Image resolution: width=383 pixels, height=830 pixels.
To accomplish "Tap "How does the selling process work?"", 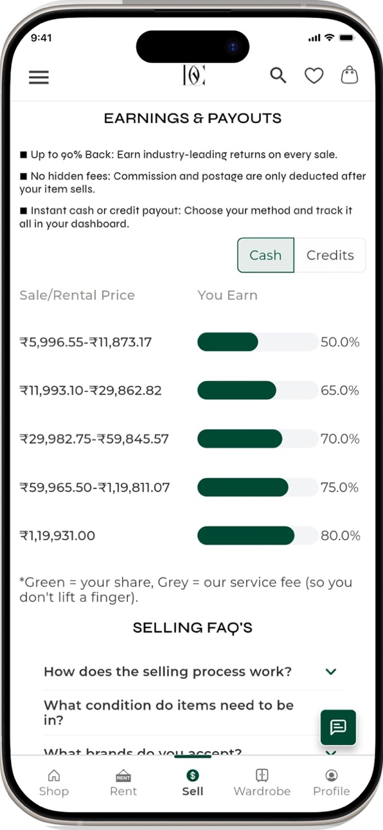I will 167,672.
